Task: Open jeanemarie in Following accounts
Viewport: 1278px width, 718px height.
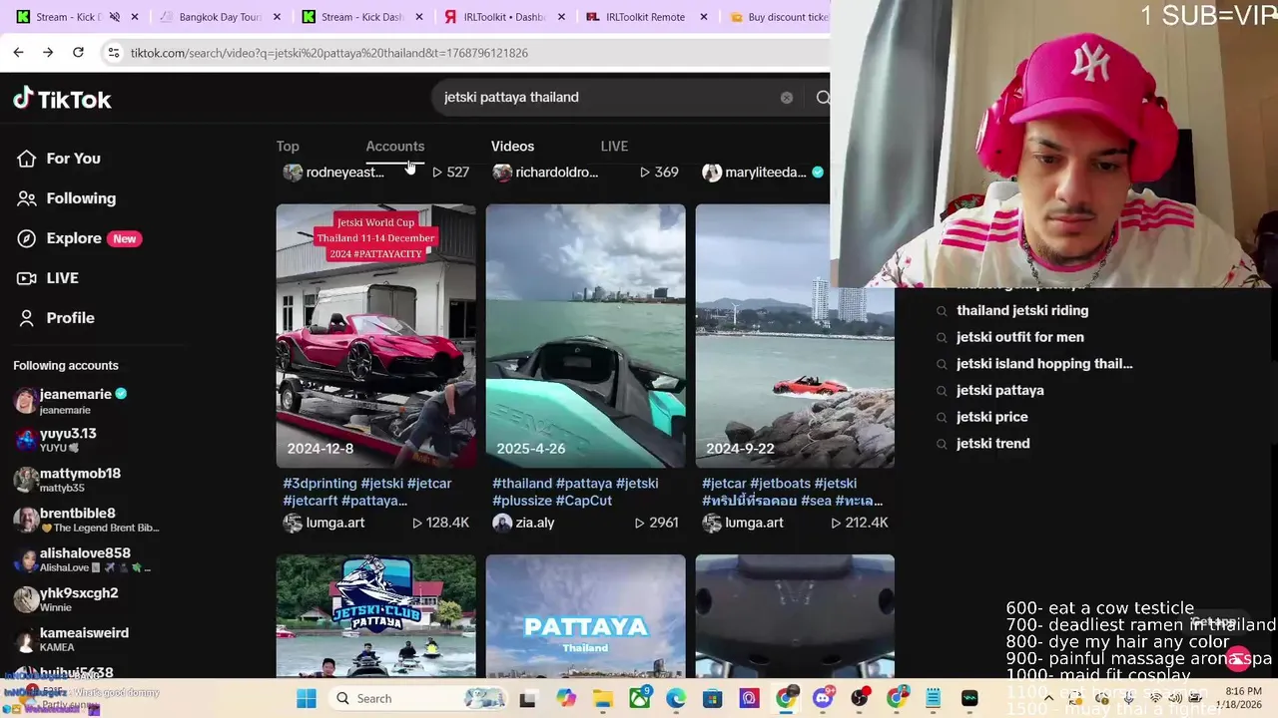Action: [70, 401]
